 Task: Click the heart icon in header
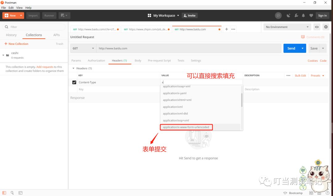(311, 15)
